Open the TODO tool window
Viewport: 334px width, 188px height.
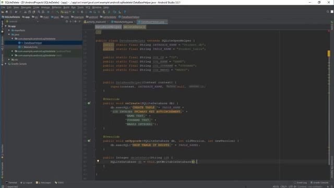pyautogui.click(x=59, y=183)
